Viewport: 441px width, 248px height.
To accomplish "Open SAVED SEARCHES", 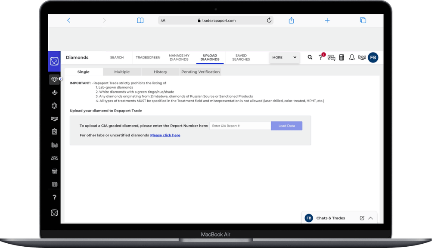I will [x=241, y=57].
